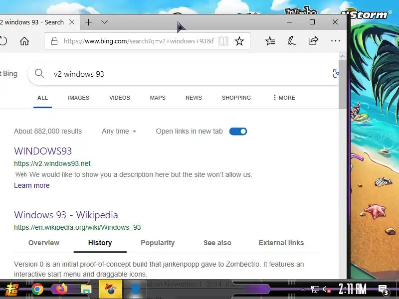Click the address bar URL

[x=139, y=41]
